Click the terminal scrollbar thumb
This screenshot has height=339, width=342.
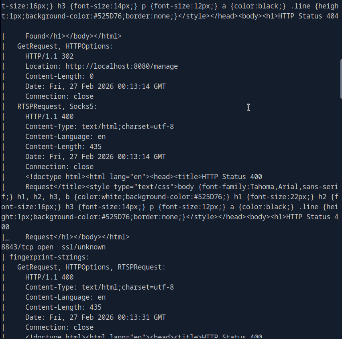tap(340, 78)
